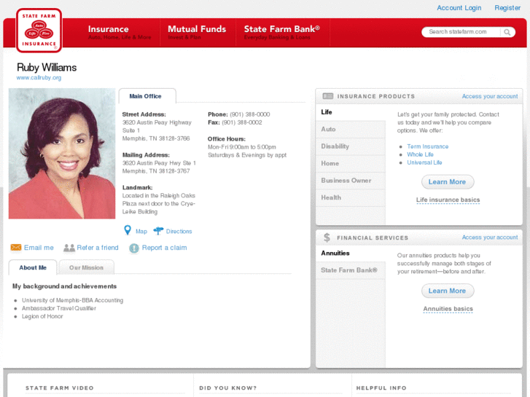Click the Insurance Products card icon
530x397 pixels.
pyautogui.click(x=328, y=96)
